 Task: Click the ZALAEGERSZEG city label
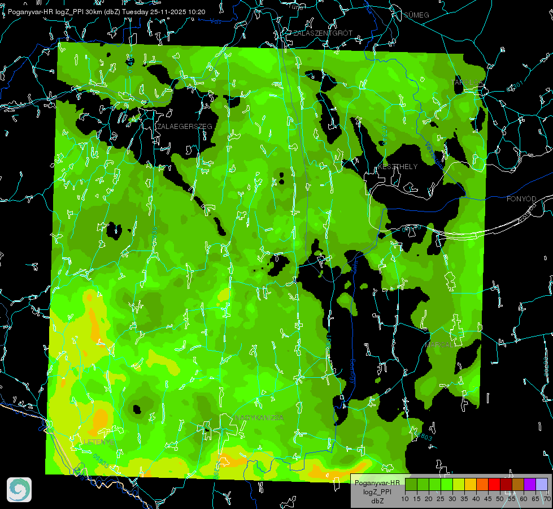[185, 127]
